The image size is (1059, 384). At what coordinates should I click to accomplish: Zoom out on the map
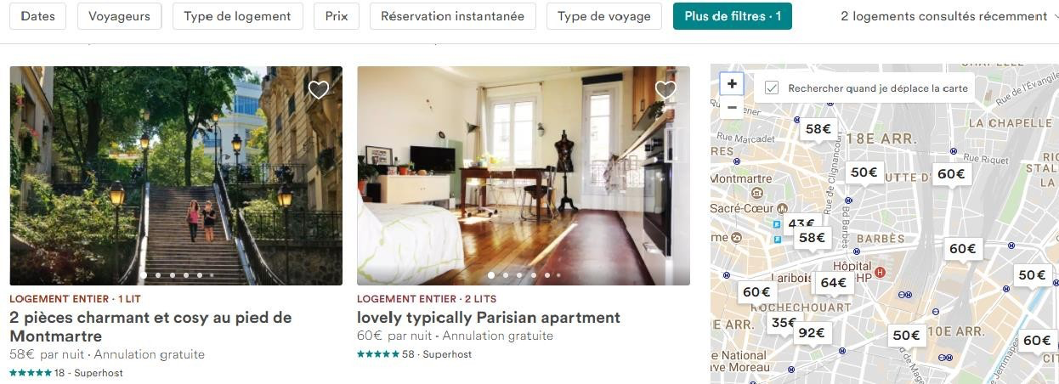(x=732, y=108)
